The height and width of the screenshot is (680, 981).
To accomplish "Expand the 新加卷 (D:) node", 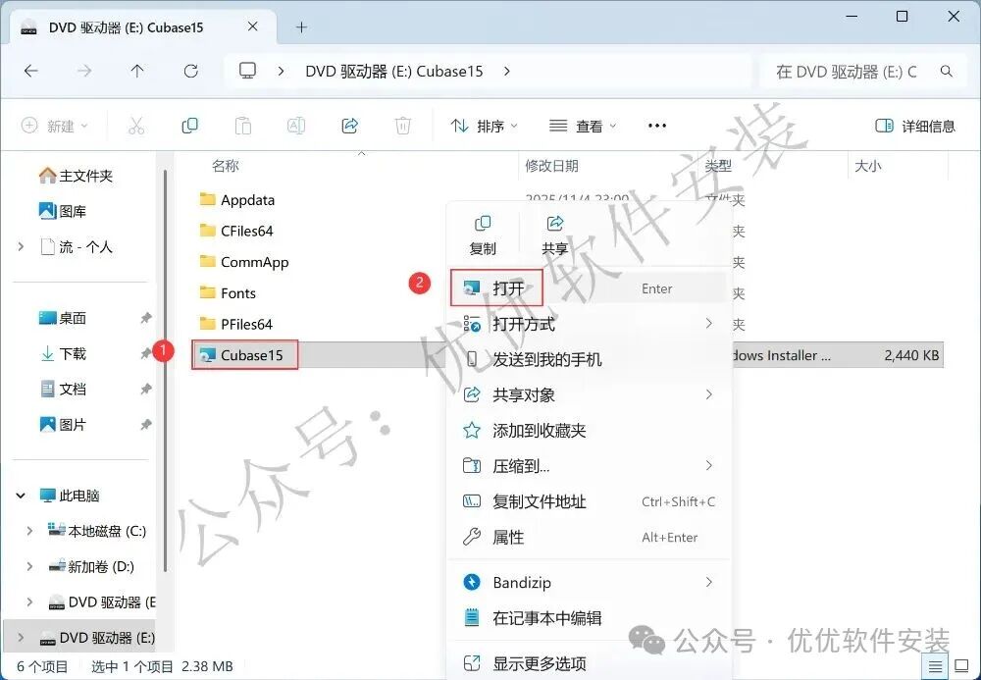I will 29,567.
